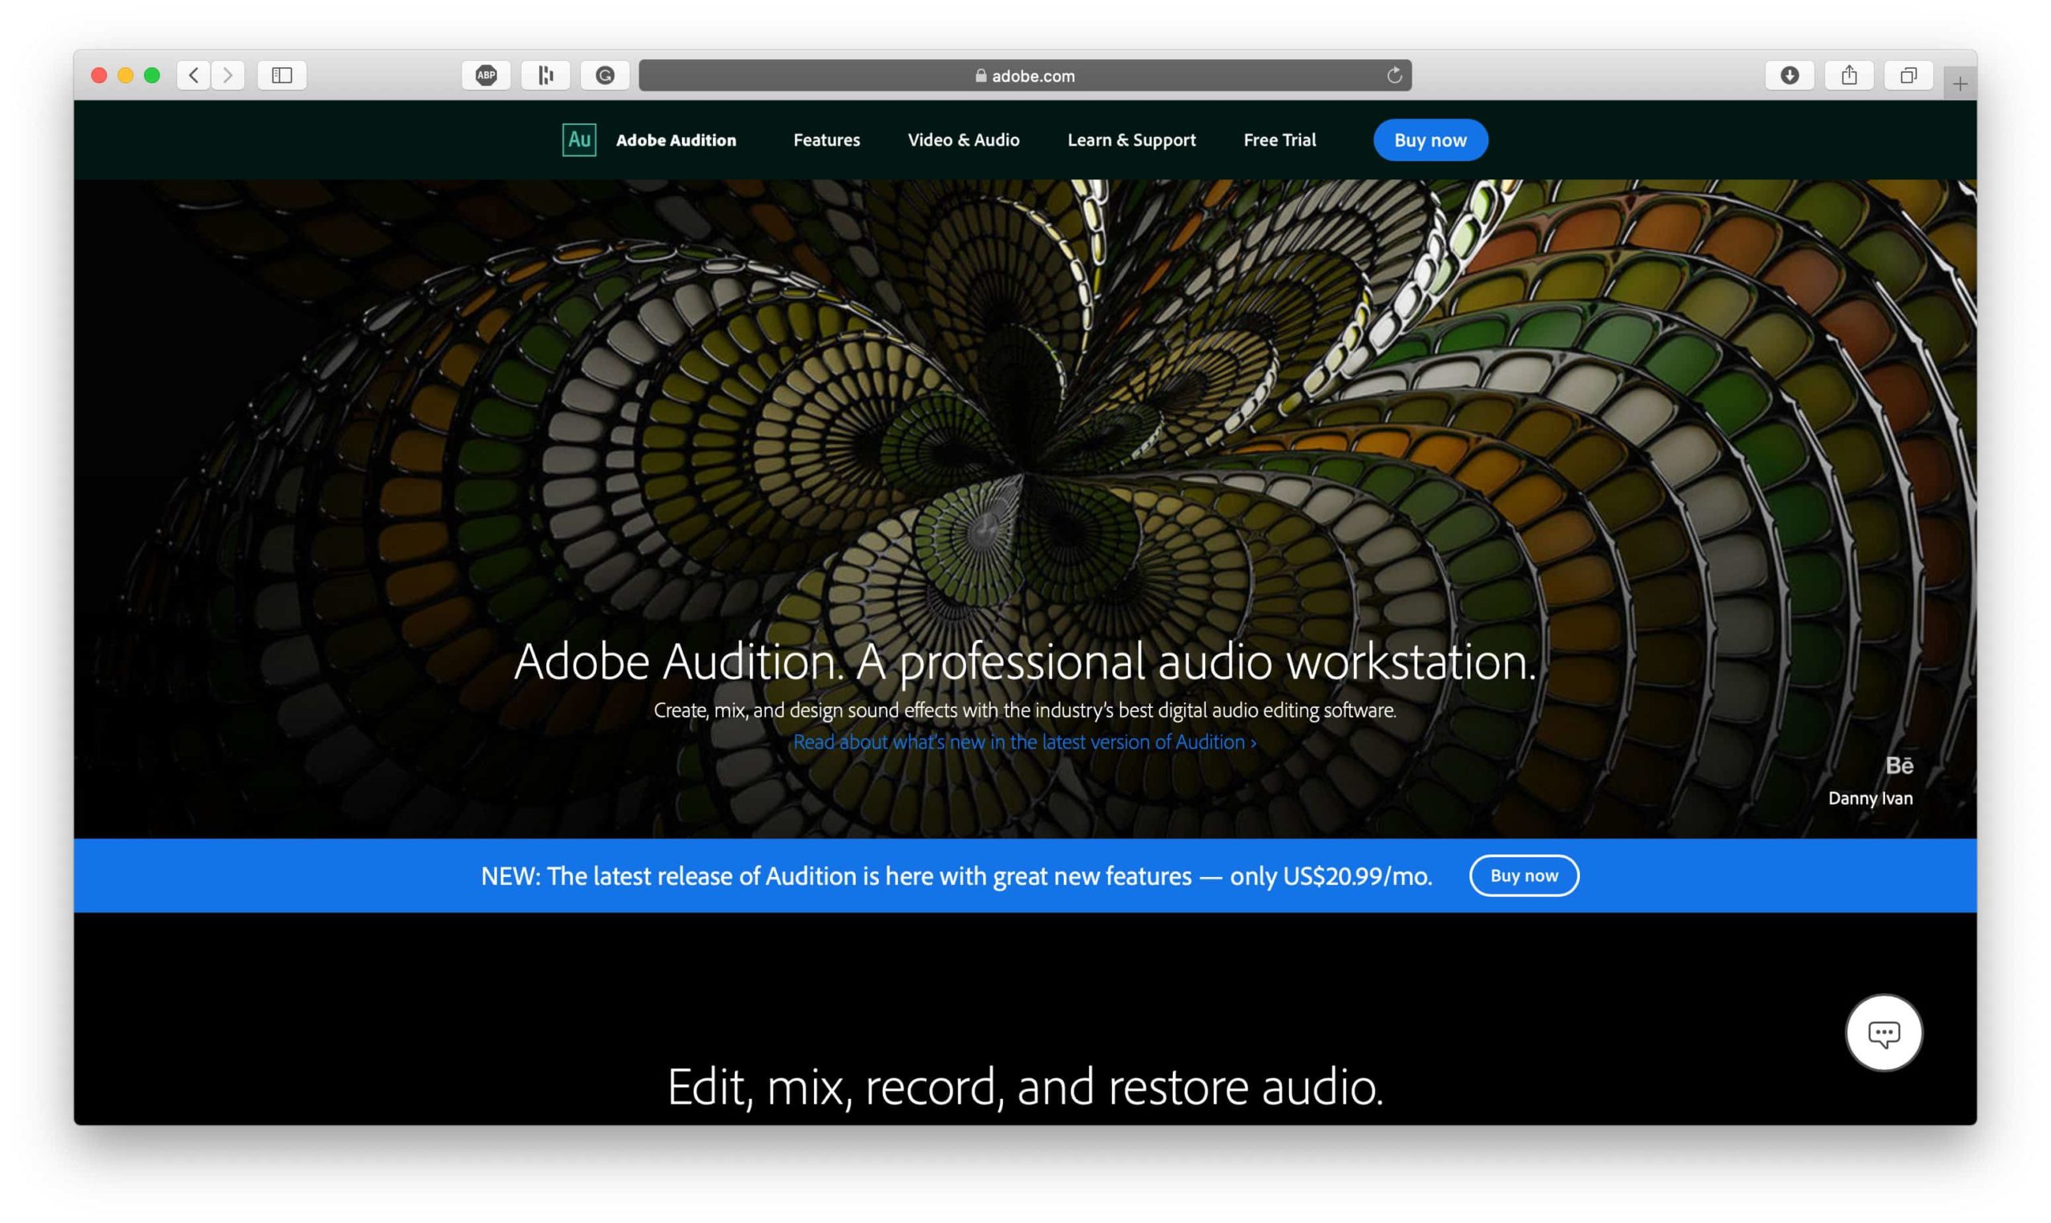Click the browser tab switcher icon

(x=1908, y=74)
